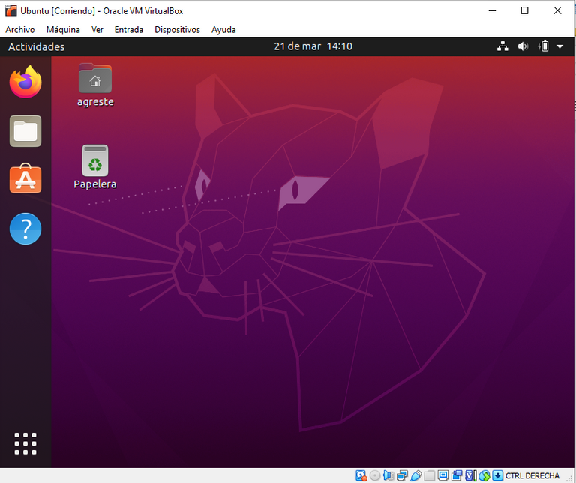Click the USB devices status icon
Viewport: 576px width, 483px height.
click(x=415, y=475)
